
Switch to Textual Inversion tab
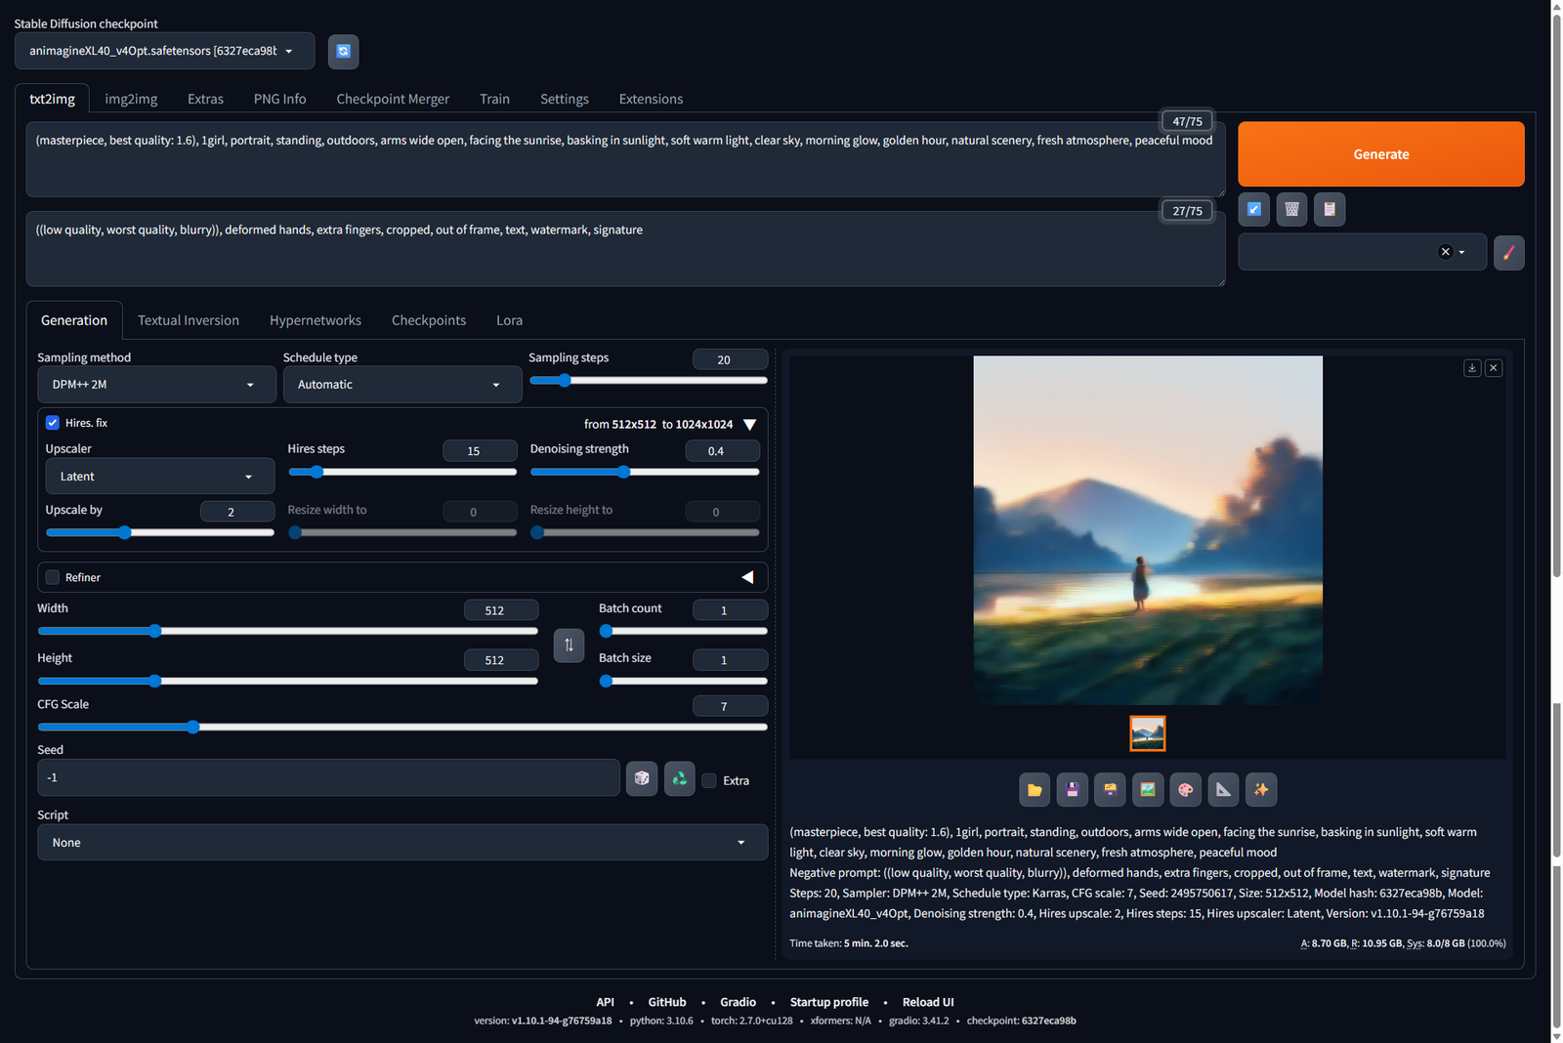click(x=189, y=320)
